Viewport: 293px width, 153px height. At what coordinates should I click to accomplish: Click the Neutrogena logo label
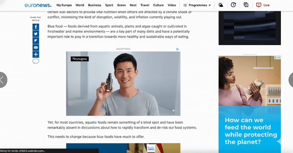point(80,59)
